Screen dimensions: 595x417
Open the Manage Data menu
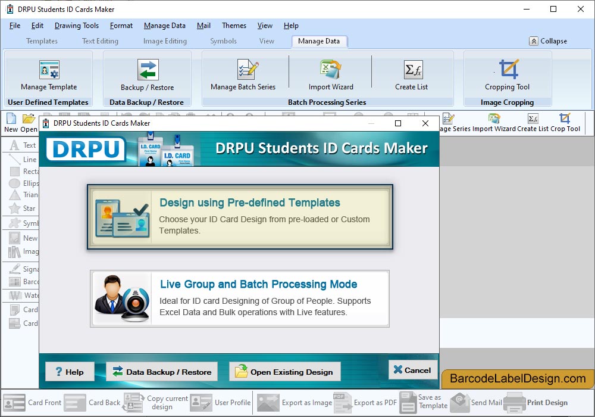pyautogui.click(x=165, y=26)
